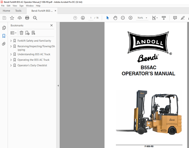Select the Bendi Forklift B55 document tab
The width and height of the screenshot is (189, 148).
point(42,11)
